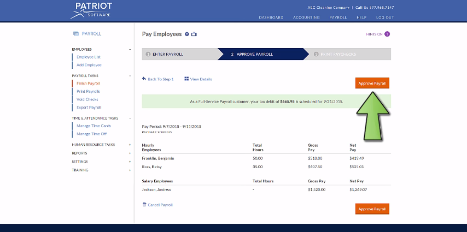
Task: Click the Cancel Payroll trash icon
Action: point(144,205)
